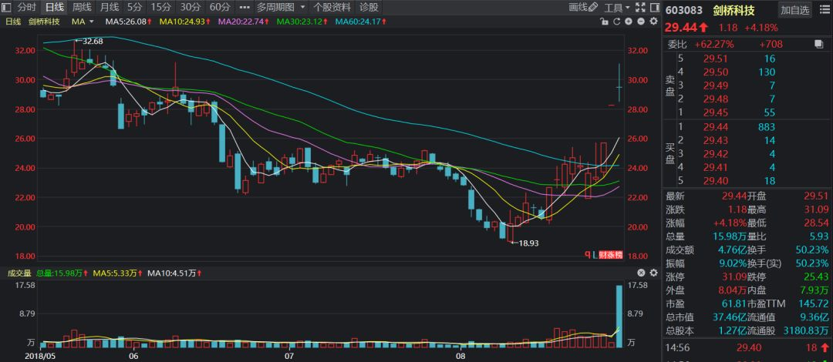
Task: Activate the 画线 drawing pencil tool
Action: click(583, 8)
